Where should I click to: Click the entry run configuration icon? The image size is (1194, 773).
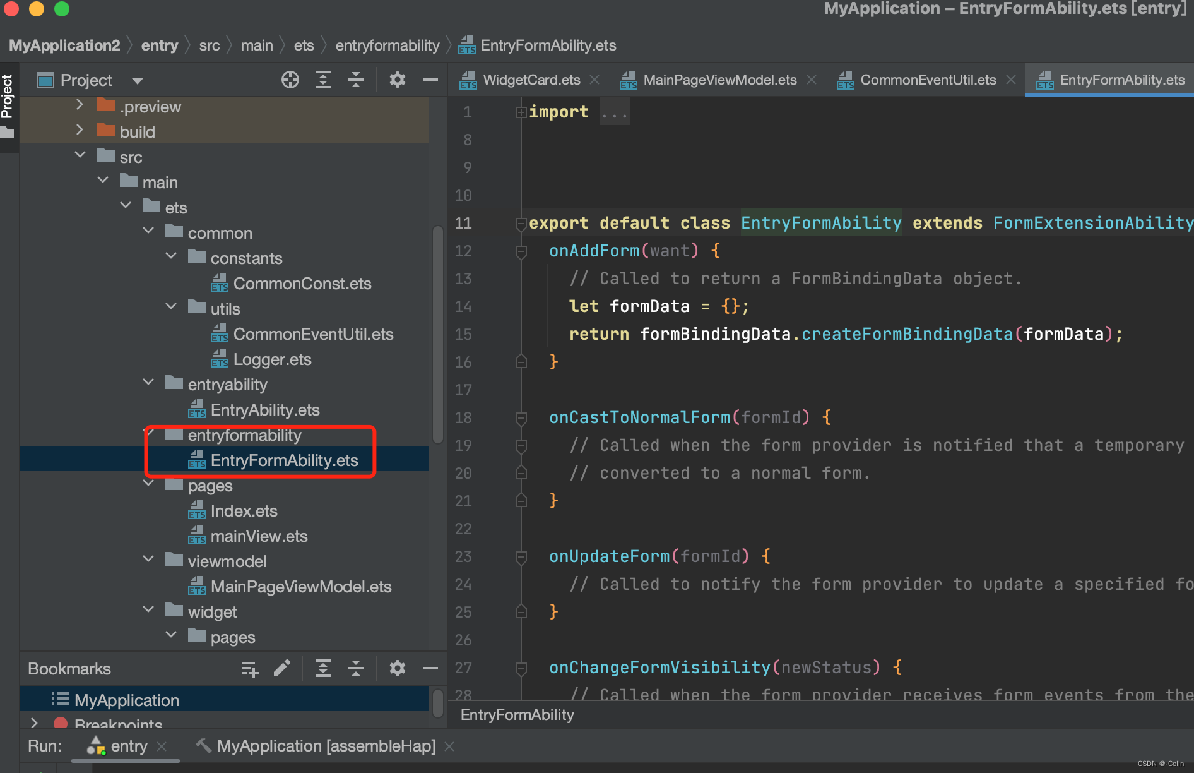coord(95,746)
